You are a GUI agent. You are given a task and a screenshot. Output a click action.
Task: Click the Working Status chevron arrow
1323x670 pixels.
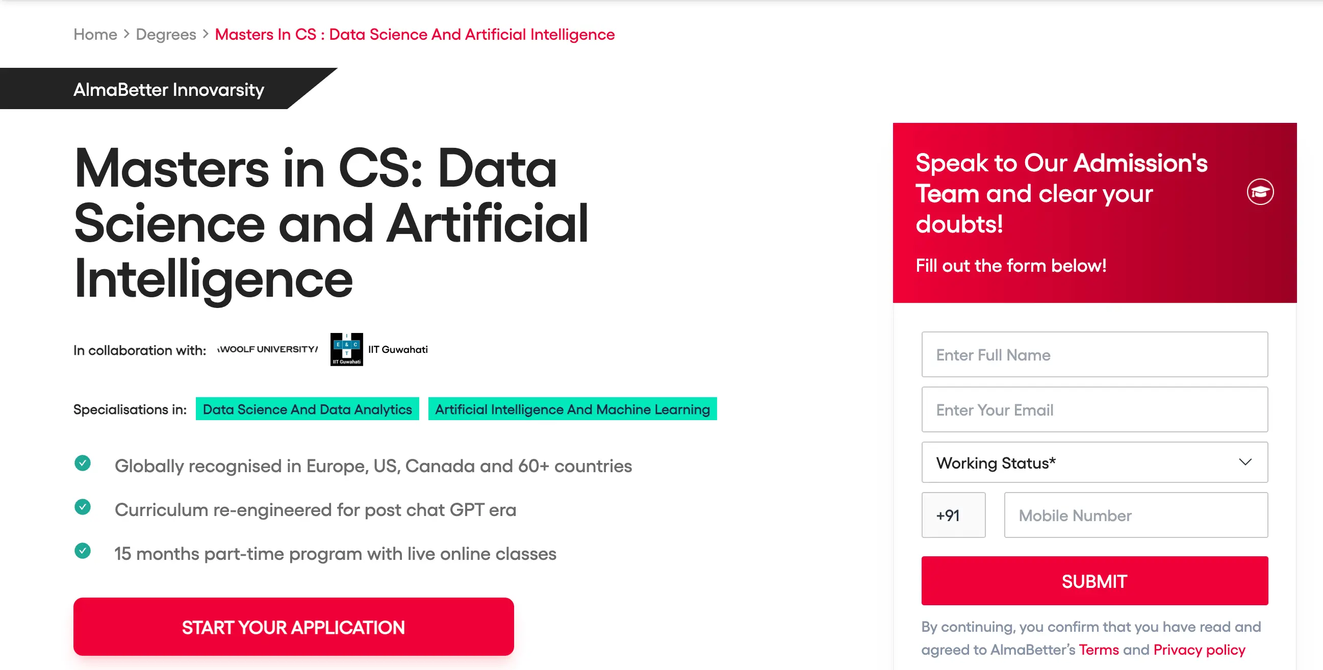pos(1245,462)
